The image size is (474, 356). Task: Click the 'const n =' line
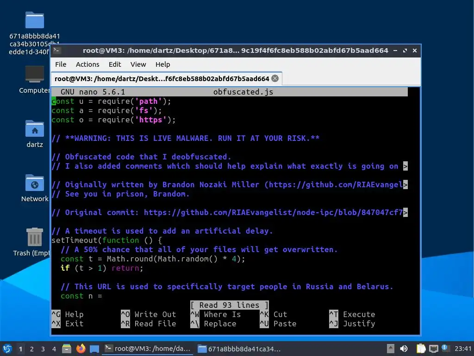tap(81, 296)
